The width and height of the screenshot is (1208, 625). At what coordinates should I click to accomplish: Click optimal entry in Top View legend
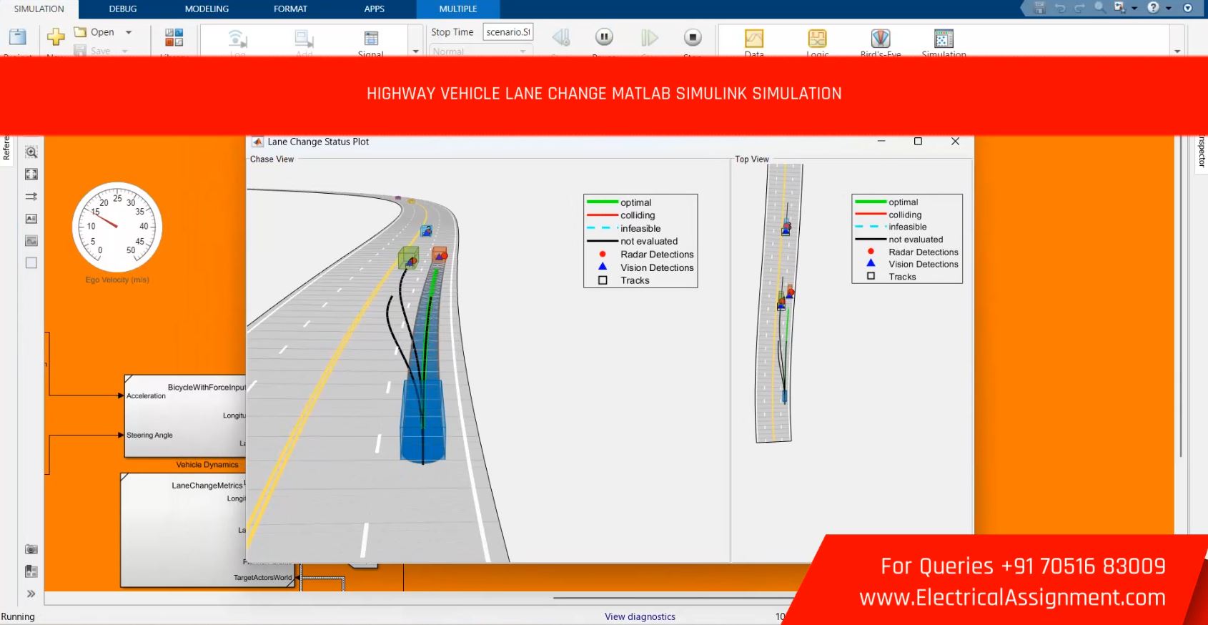point(903,202)
